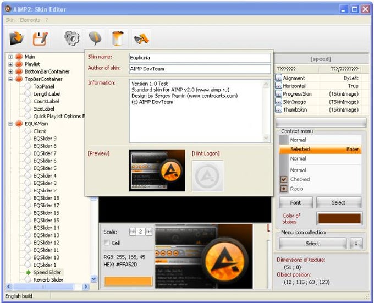The height and width of the screenshot is (303, 374).
Task: Click the Select button next to Font
Action: click(339, 202)
